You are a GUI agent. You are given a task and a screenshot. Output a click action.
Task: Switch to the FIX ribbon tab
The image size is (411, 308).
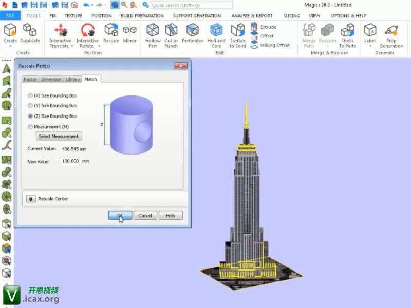click(53, 16)
